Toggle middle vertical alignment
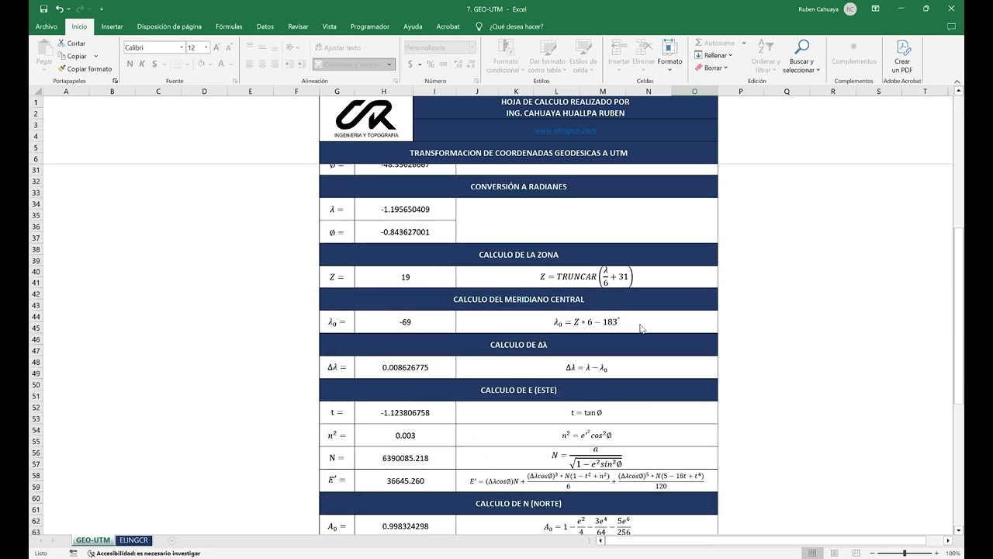Viewport: 993px width, 559px height. click(x=263, y=47)
